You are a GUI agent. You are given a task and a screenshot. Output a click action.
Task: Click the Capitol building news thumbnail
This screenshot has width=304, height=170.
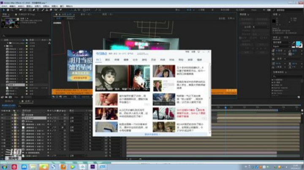[164, 99]
